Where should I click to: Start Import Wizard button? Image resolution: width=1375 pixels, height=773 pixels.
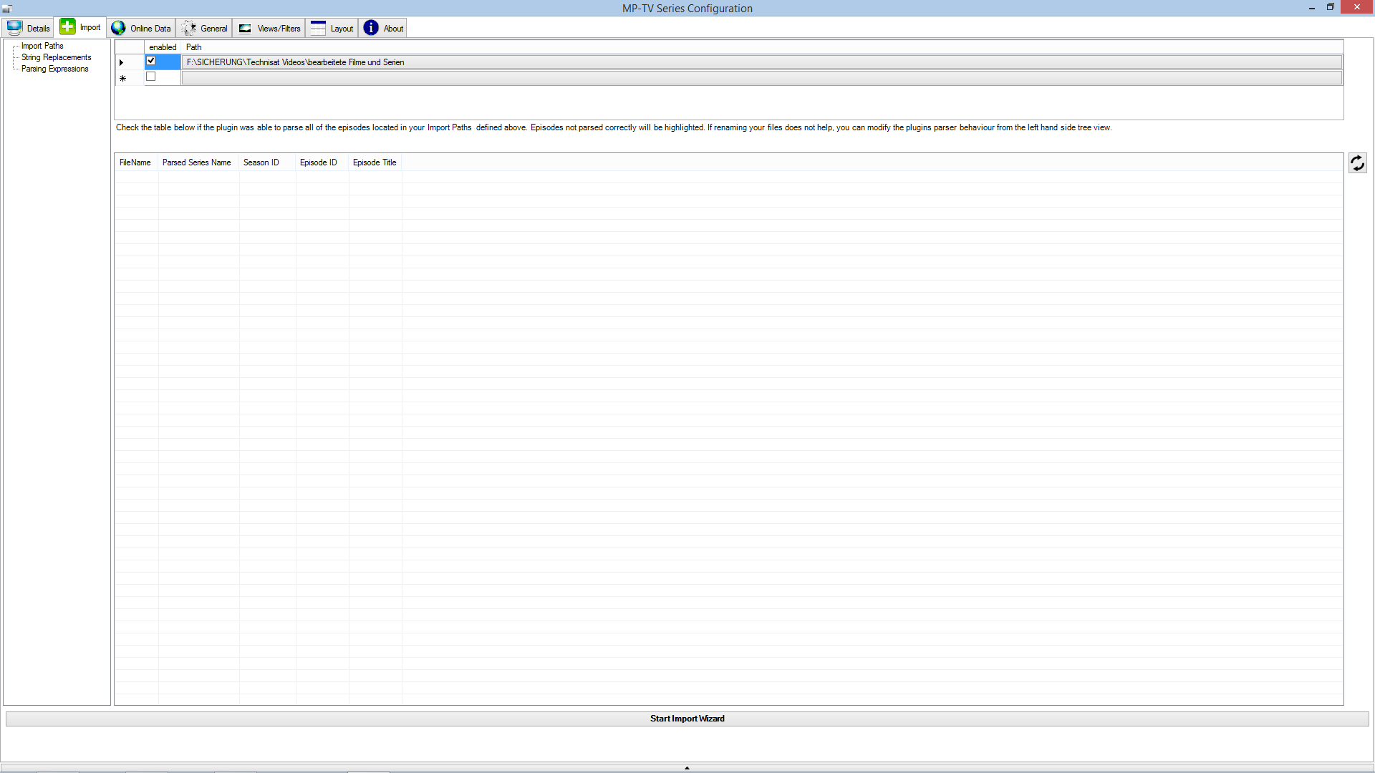pos(687,719)
